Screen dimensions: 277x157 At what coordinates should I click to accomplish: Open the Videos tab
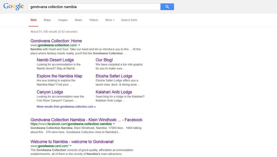click(93, 20)
